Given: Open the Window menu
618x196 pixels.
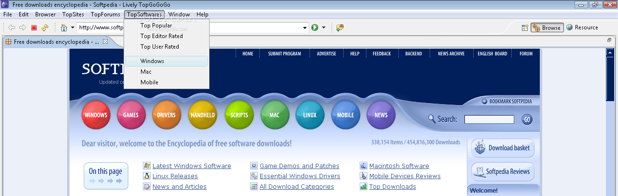Looking at the screenshot, I should tap(179, 14).
